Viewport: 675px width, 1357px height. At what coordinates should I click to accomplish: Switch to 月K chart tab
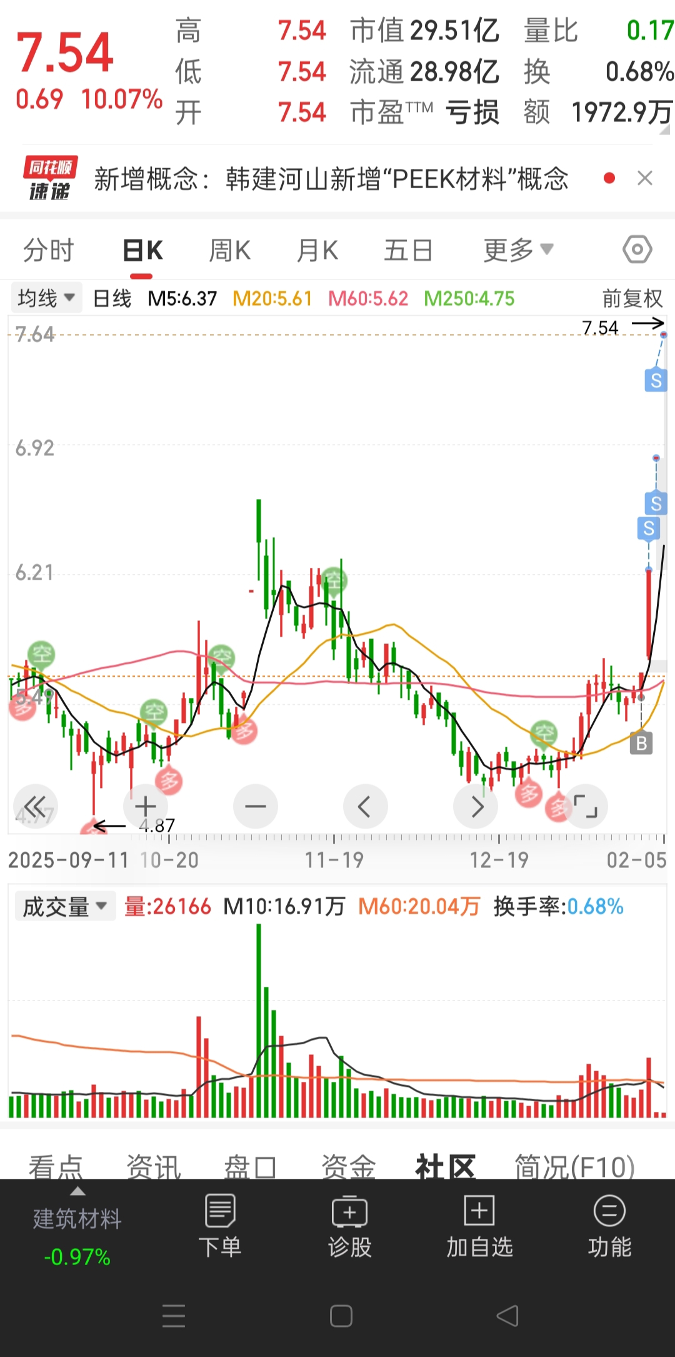(317, 250)
